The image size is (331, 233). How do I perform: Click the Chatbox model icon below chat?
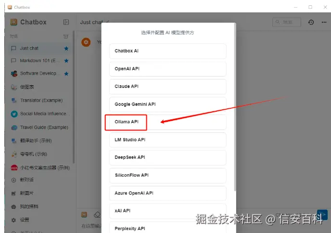click(x=84, y=215)
